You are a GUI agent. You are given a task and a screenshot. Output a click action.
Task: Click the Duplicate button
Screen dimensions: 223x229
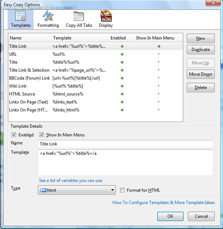[x=201, y=50]
